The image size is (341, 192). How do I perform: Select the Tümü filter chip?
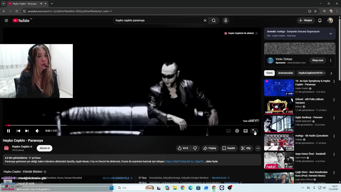[x=269, y=73]
